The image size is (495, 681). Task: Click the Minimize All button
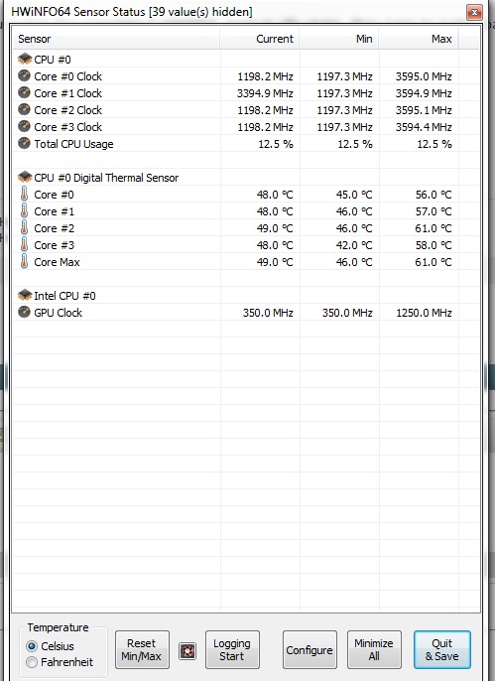pos(374,649)
